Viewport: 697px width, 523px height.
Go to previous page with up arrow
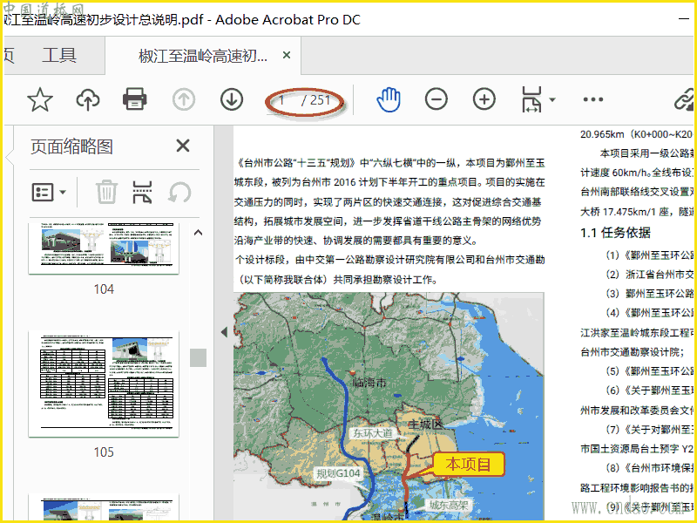point(183,99)
